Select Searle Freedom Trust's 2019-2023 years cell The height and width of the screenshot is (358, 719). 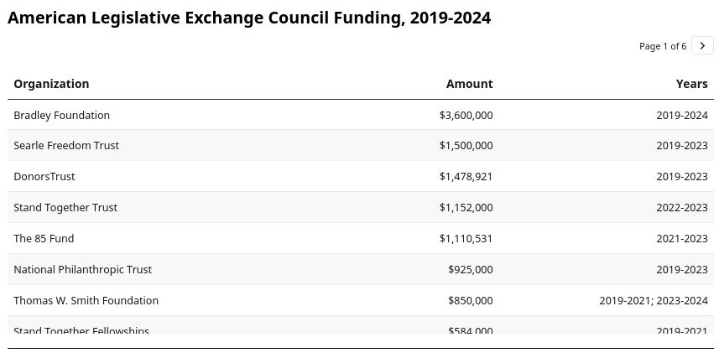click(x=682, y=145)
